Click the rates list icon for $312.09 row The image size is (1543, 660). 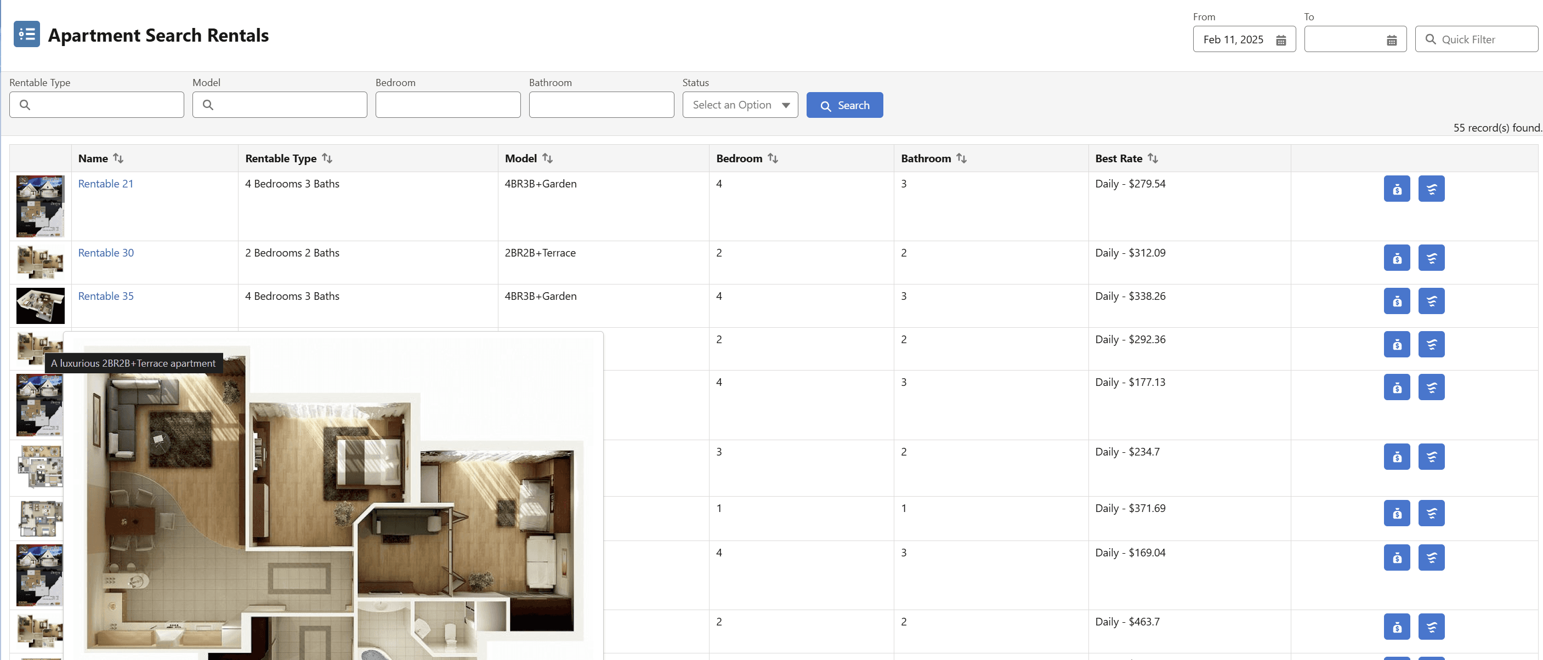click(x=1431, y=258)
